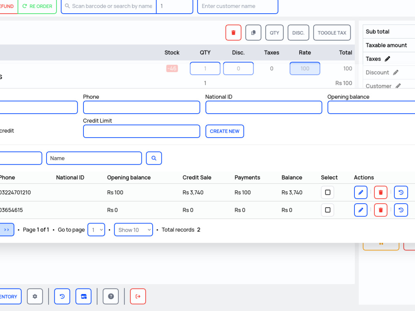Screen dimensions: 415x311
Task: Click the Total records 2 text
Action: (181, 230)
